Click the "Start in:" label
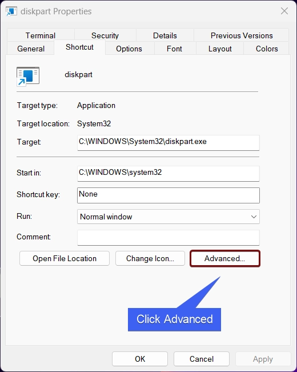The image size is (297, 372). (x=29, y=173)
